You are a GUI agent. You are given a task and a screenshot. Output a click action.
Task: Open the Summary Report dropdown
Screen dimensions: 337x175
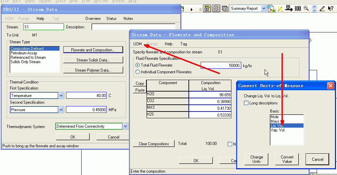pyautogui.click(x=264, y=8)
